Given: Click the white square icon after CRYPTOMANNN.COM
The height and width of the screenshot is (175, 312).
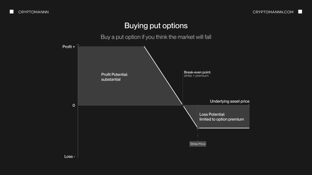Looking at the screenshot, I should pyautogui.click(x=300, y=12).
